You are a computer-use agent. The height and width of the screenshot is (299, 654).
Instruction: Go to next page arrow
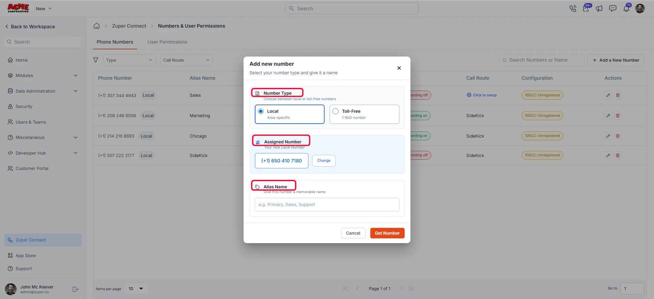[x=402, y=288]
